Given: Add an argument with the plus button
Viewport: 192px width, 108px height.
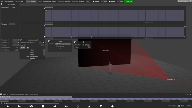Looking at the screenshot, I should 54,50.
